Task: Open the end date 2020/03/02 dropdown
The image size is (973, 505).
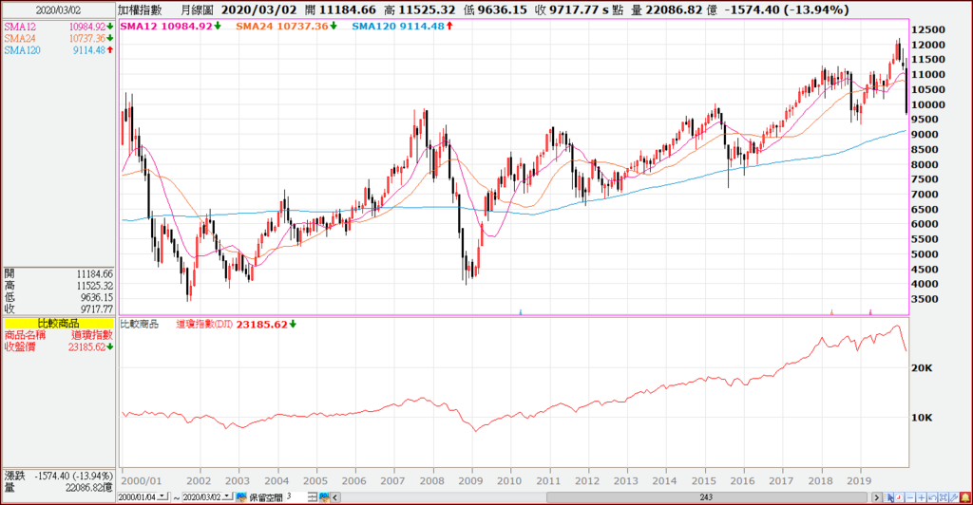Action: click(227, 496)
